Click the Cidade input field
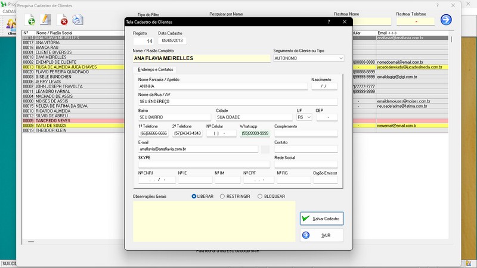477x268 pixels. click(254, 117)
